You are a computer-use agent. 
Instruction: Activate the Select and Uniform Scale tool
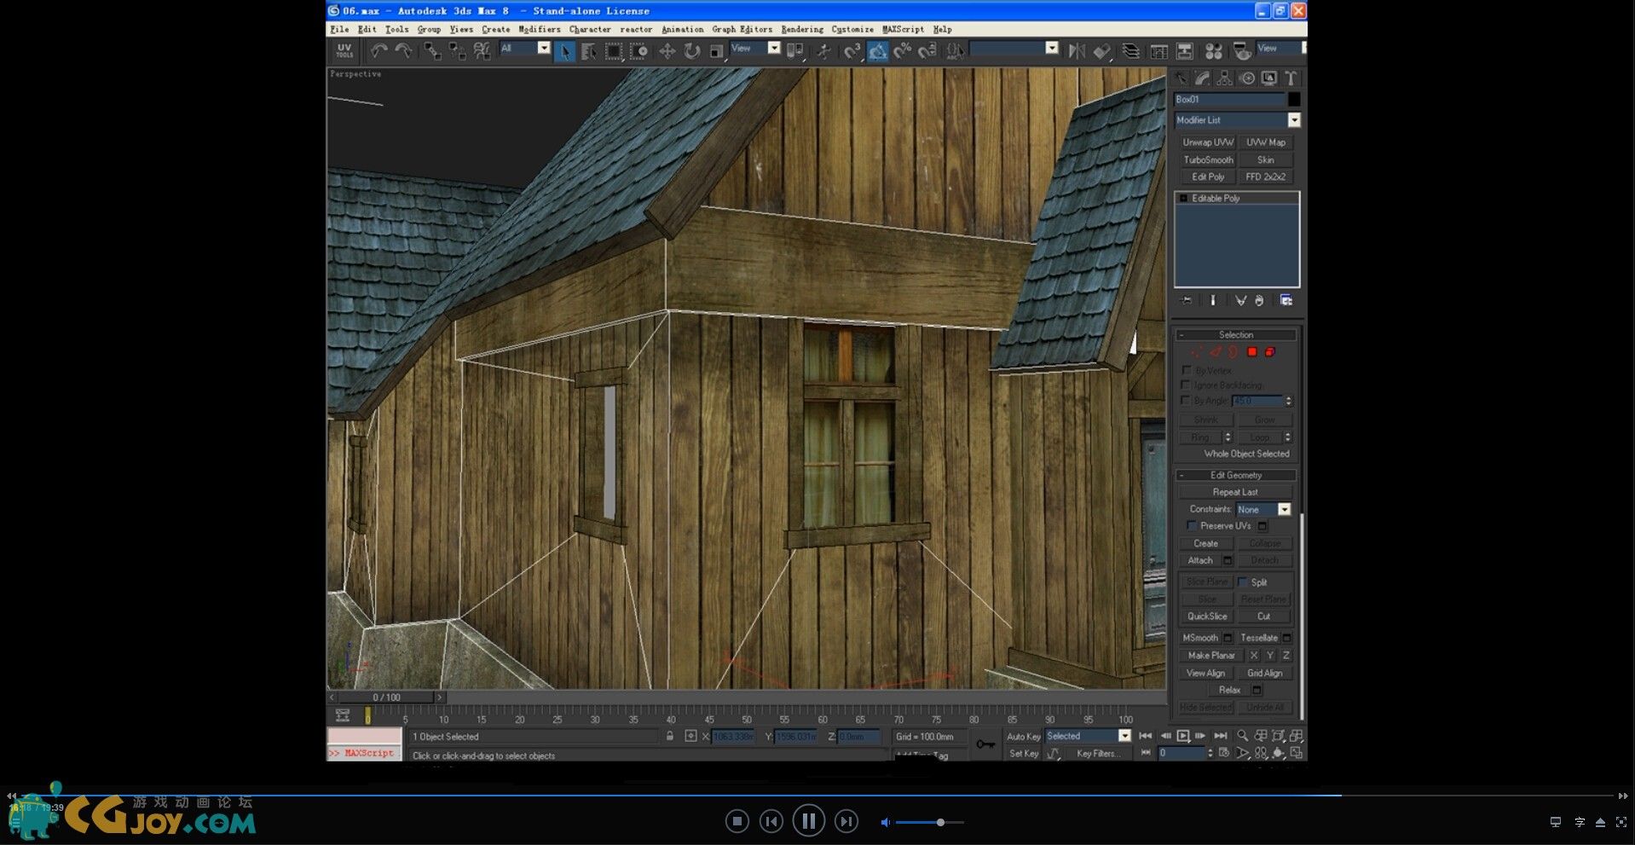click(717, 51)
